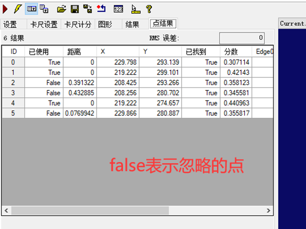Select row header 2
The width and height of the screenshot is (306, 229).
13,83
